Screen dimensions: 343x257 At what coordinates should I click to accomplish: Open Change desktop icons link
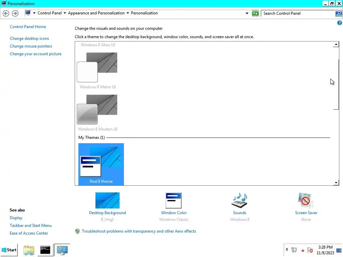29,38
